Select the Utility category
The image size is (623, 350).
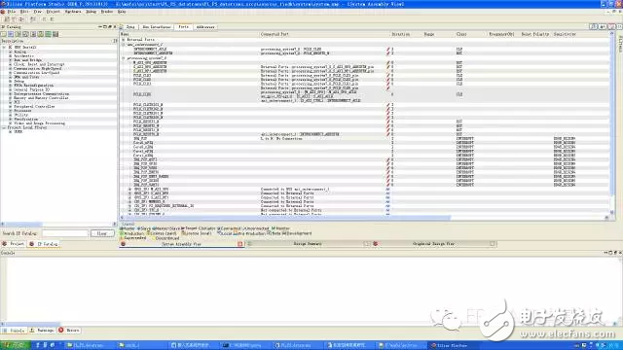coord(21,115)
